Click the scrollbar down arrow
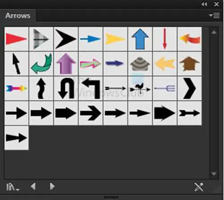This screenshot has height=200, width=224. 214,174
